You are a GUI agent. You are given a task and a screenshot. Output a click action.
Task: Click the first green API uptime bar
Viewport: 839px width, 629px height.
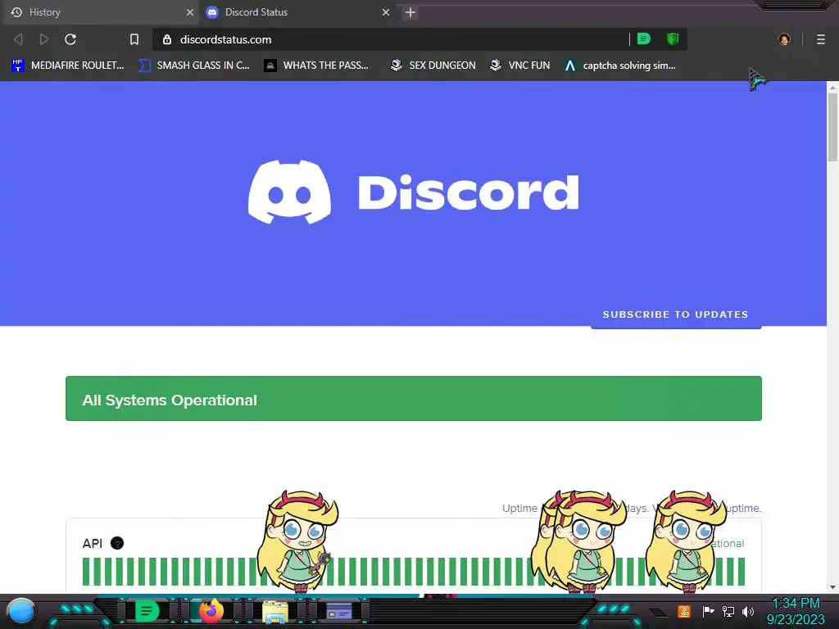[x=85, y=571]
